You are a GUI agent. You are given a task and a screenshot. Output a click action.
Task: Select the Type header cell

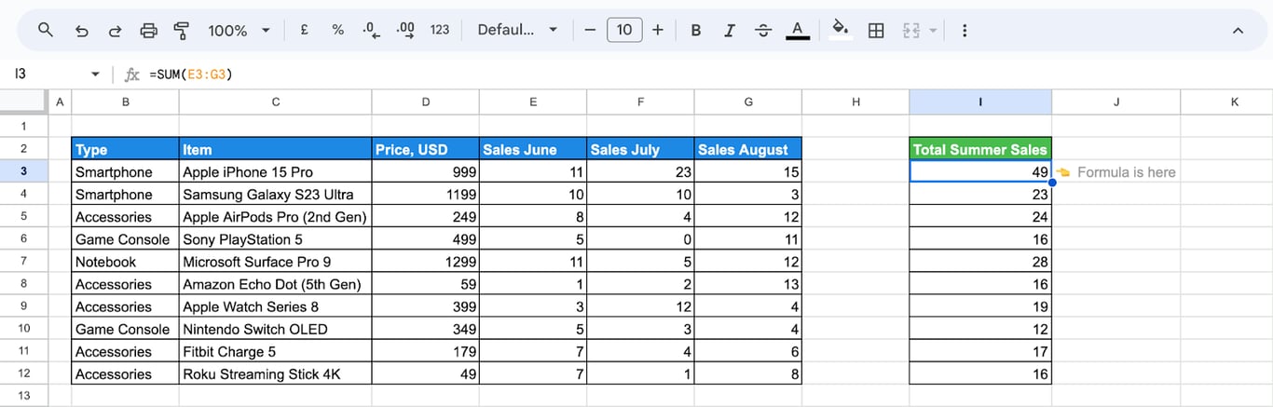coord(126,149)
